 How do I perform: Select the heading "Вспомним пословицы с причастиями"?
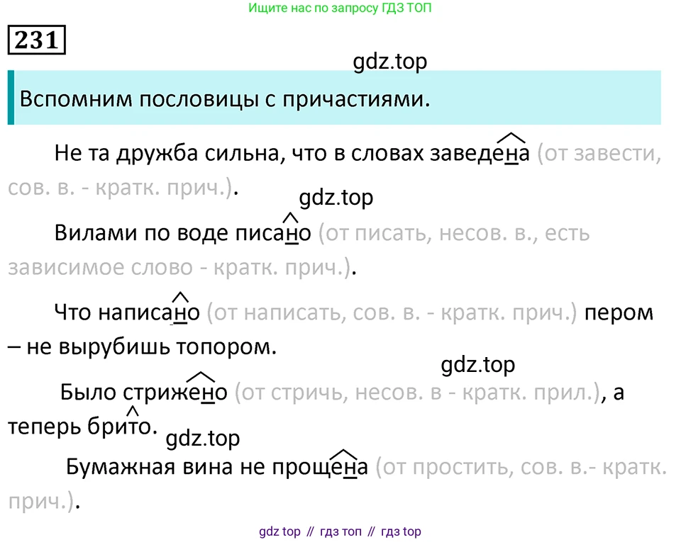225,99
